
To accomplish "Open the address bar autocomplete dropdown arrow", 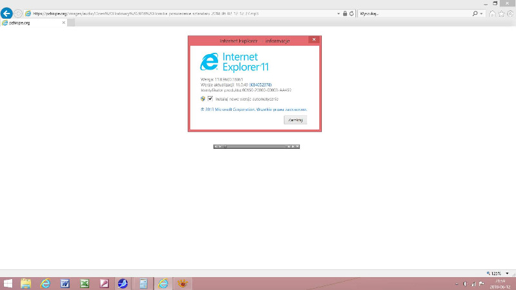I will tap(338, 14).
